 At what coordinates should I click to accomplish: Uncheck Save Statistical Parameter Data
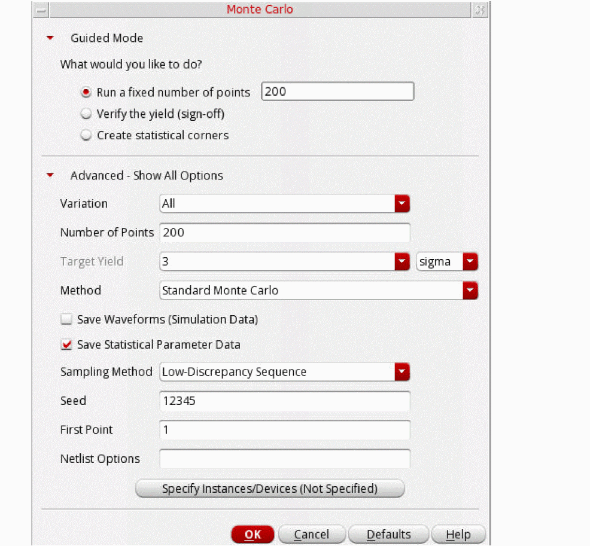pyautogui.click(x=66, y=344)
